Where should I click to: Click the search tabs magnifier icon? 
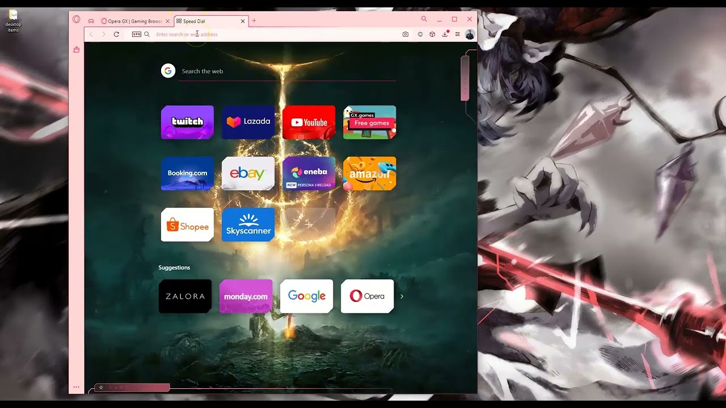tap(424, 19)
